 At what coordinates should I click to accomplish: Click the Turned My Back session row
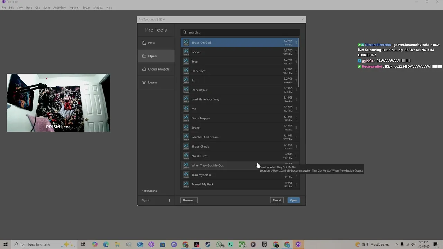point(240,184)
